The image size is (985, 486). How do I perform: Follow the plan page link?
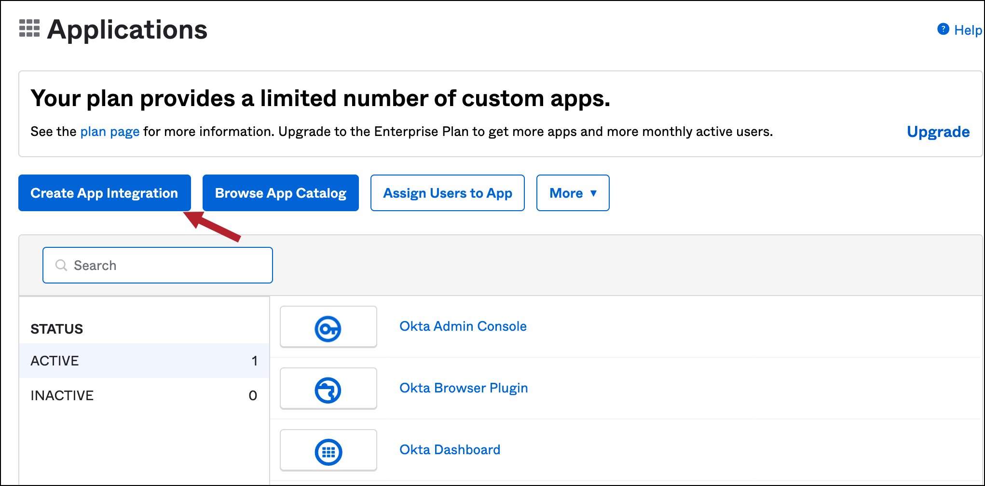tap(109, 132)
